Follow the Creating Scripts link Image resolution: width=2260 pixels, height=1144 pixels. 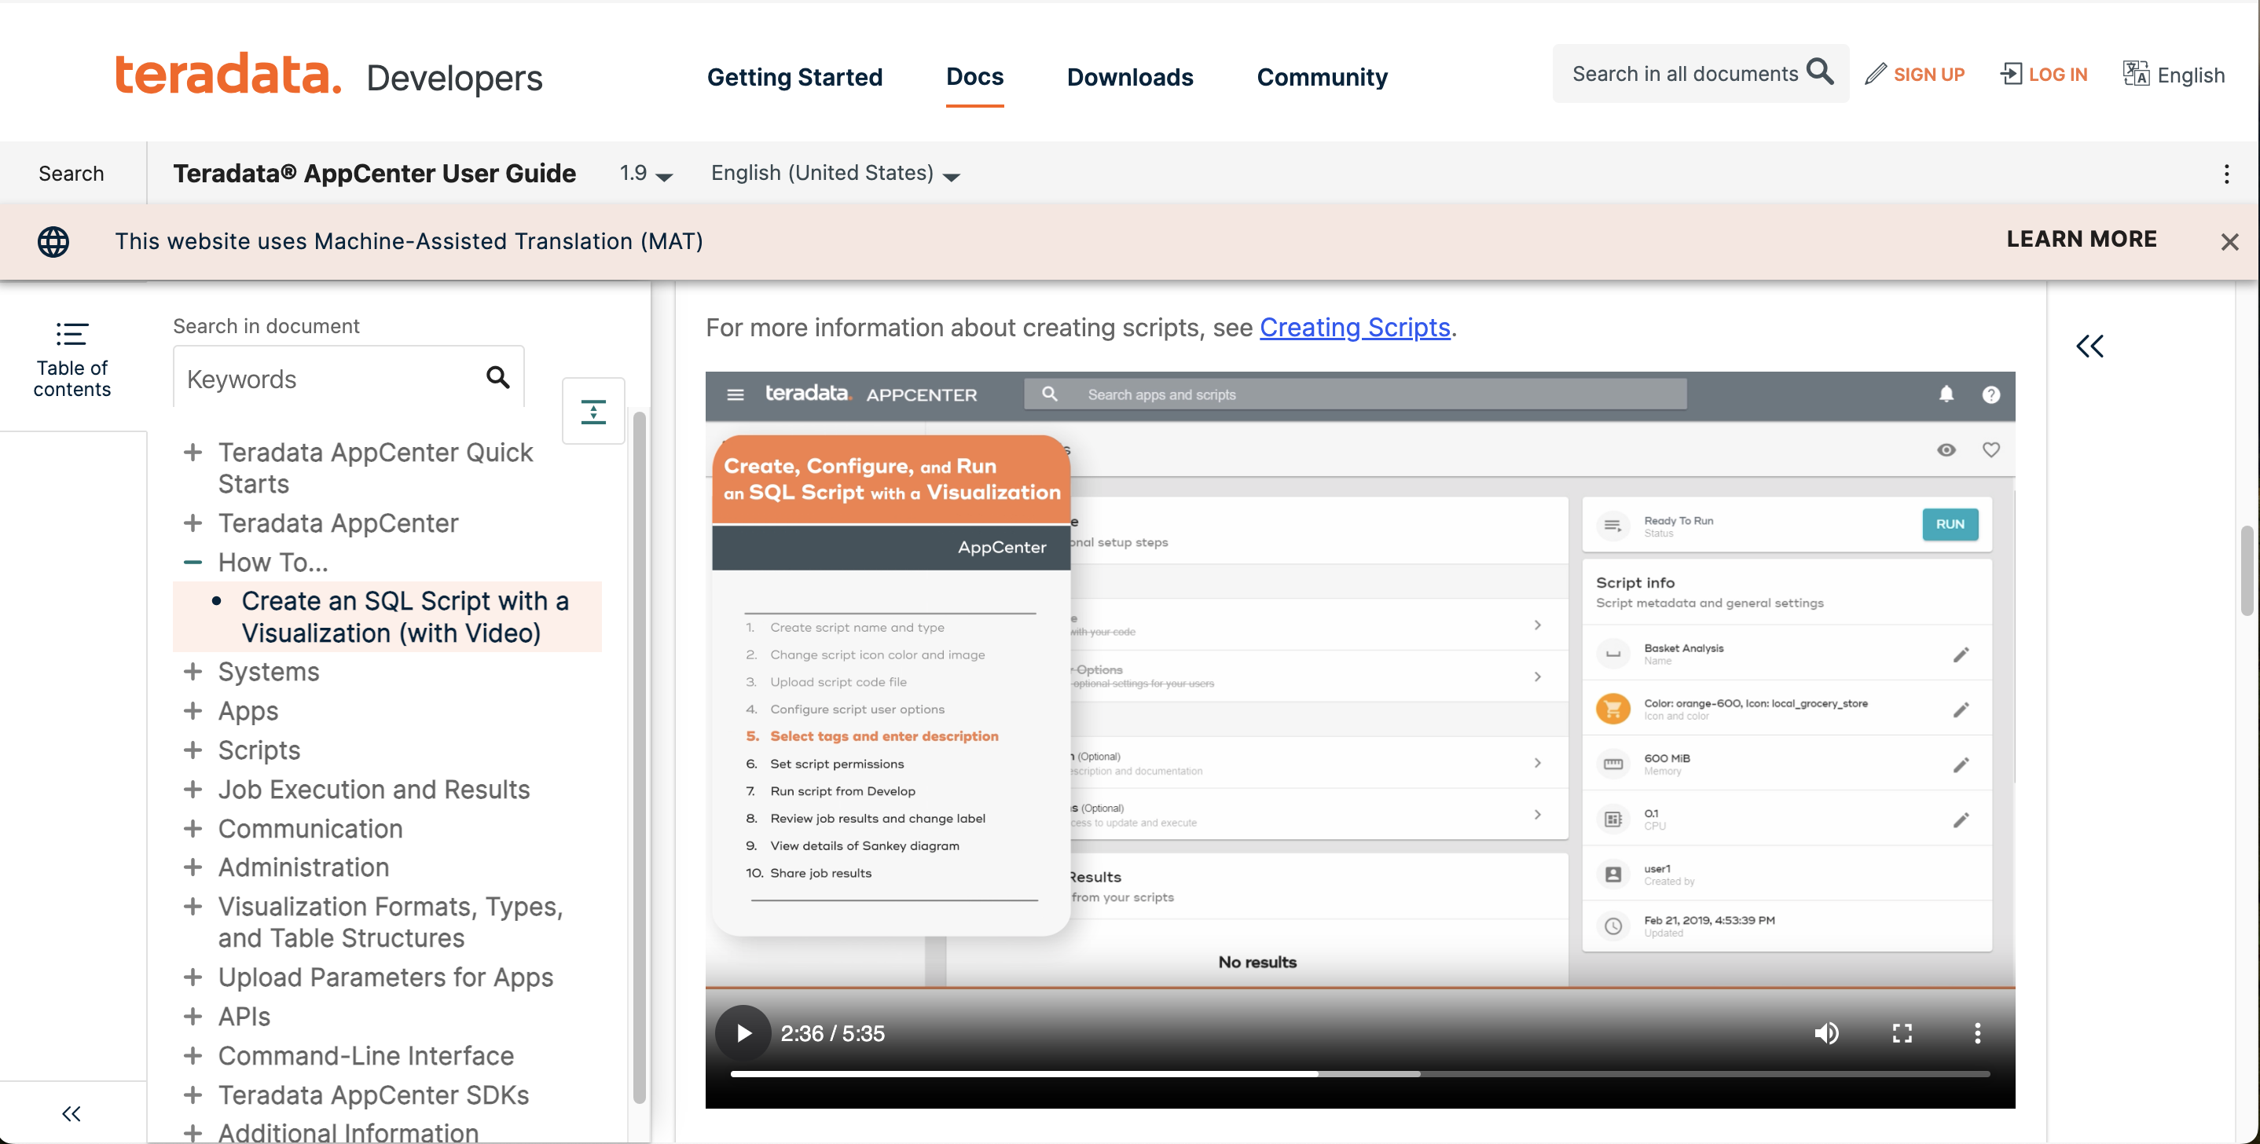pos(1354,327)
